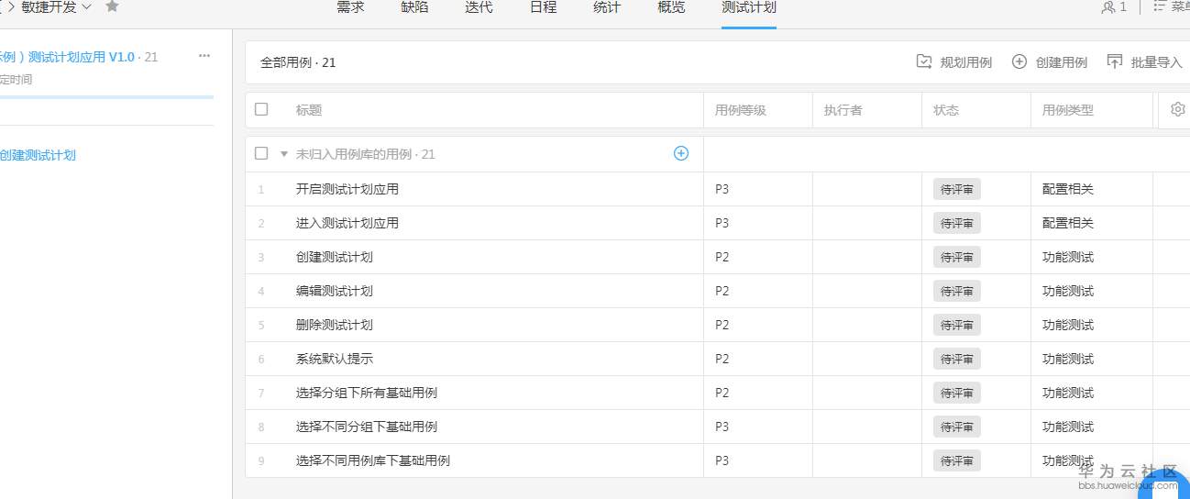Check the 未归入用例库的用例 group checkbox

tap(261, 153)
